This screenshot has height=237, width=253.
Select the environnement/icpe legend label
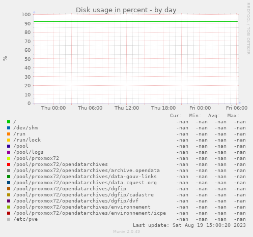tap(90, 213)
